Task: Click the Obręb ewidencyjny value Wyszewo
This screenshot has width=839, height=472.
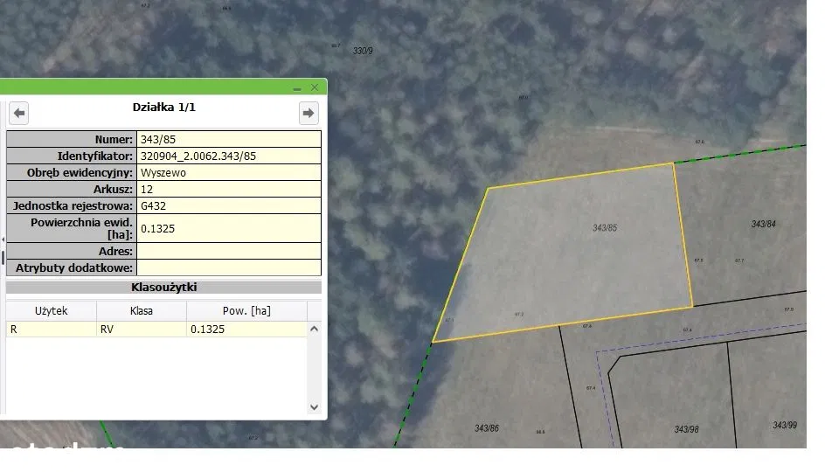Action: (x=228, y=172)
